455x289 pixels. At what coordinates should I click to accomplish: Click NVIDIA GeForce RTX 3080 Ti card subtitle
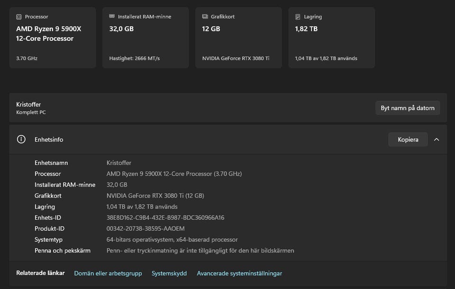[x=236, y=58]
